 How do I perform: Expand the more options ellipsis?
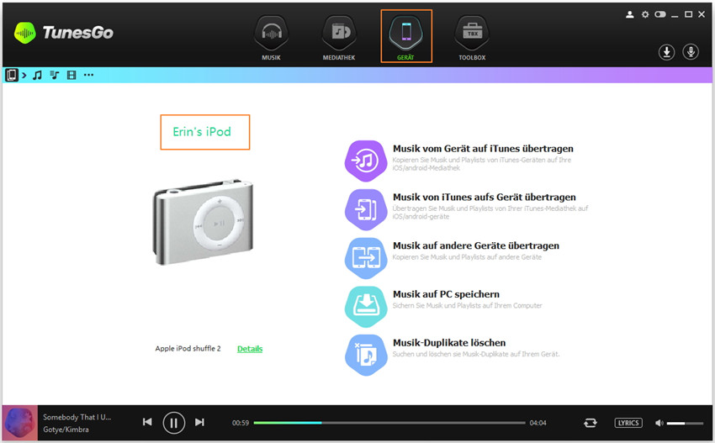pyautogui.click(x=88, y=76)
